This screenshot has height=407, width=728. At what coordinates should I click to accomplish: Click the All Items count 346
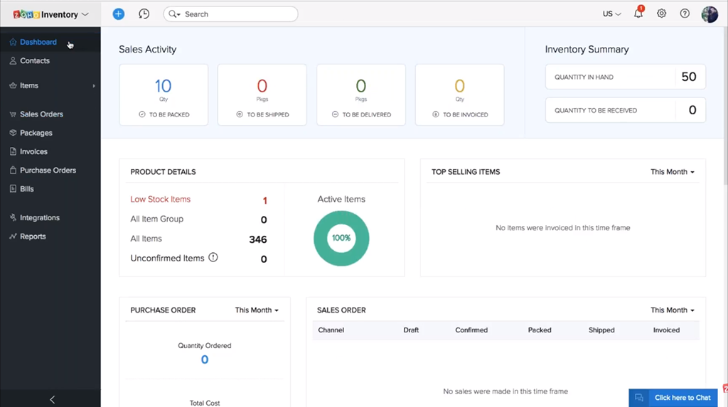pos(257,239)
